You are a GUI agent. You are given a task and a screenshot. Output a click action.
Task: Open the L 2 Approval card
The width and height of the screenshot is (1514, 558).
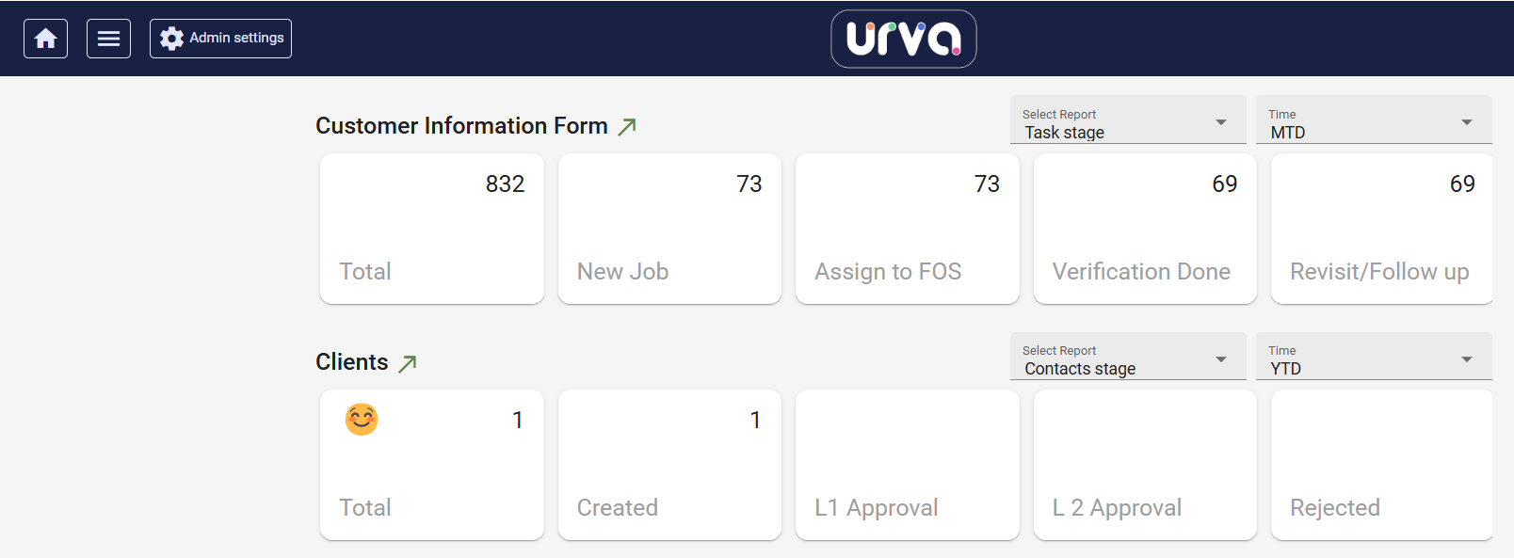tap(1145, 465)
